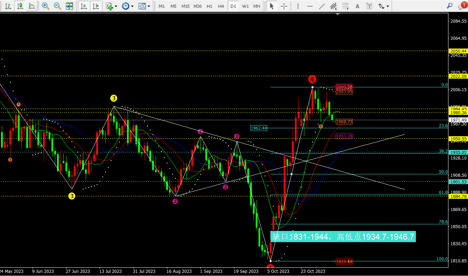Click the 61.8 Fibonacci level label

tap(443, 192)
